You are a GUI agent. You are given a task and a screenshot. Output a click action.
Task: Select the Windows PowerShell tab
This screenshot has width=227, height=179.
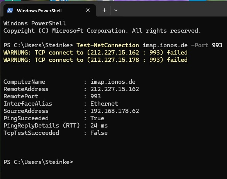[50, 10]
